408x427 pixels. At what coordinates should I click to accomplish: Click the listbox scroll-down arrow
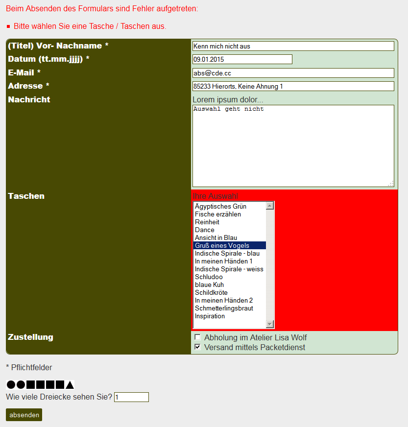[269, 324]
